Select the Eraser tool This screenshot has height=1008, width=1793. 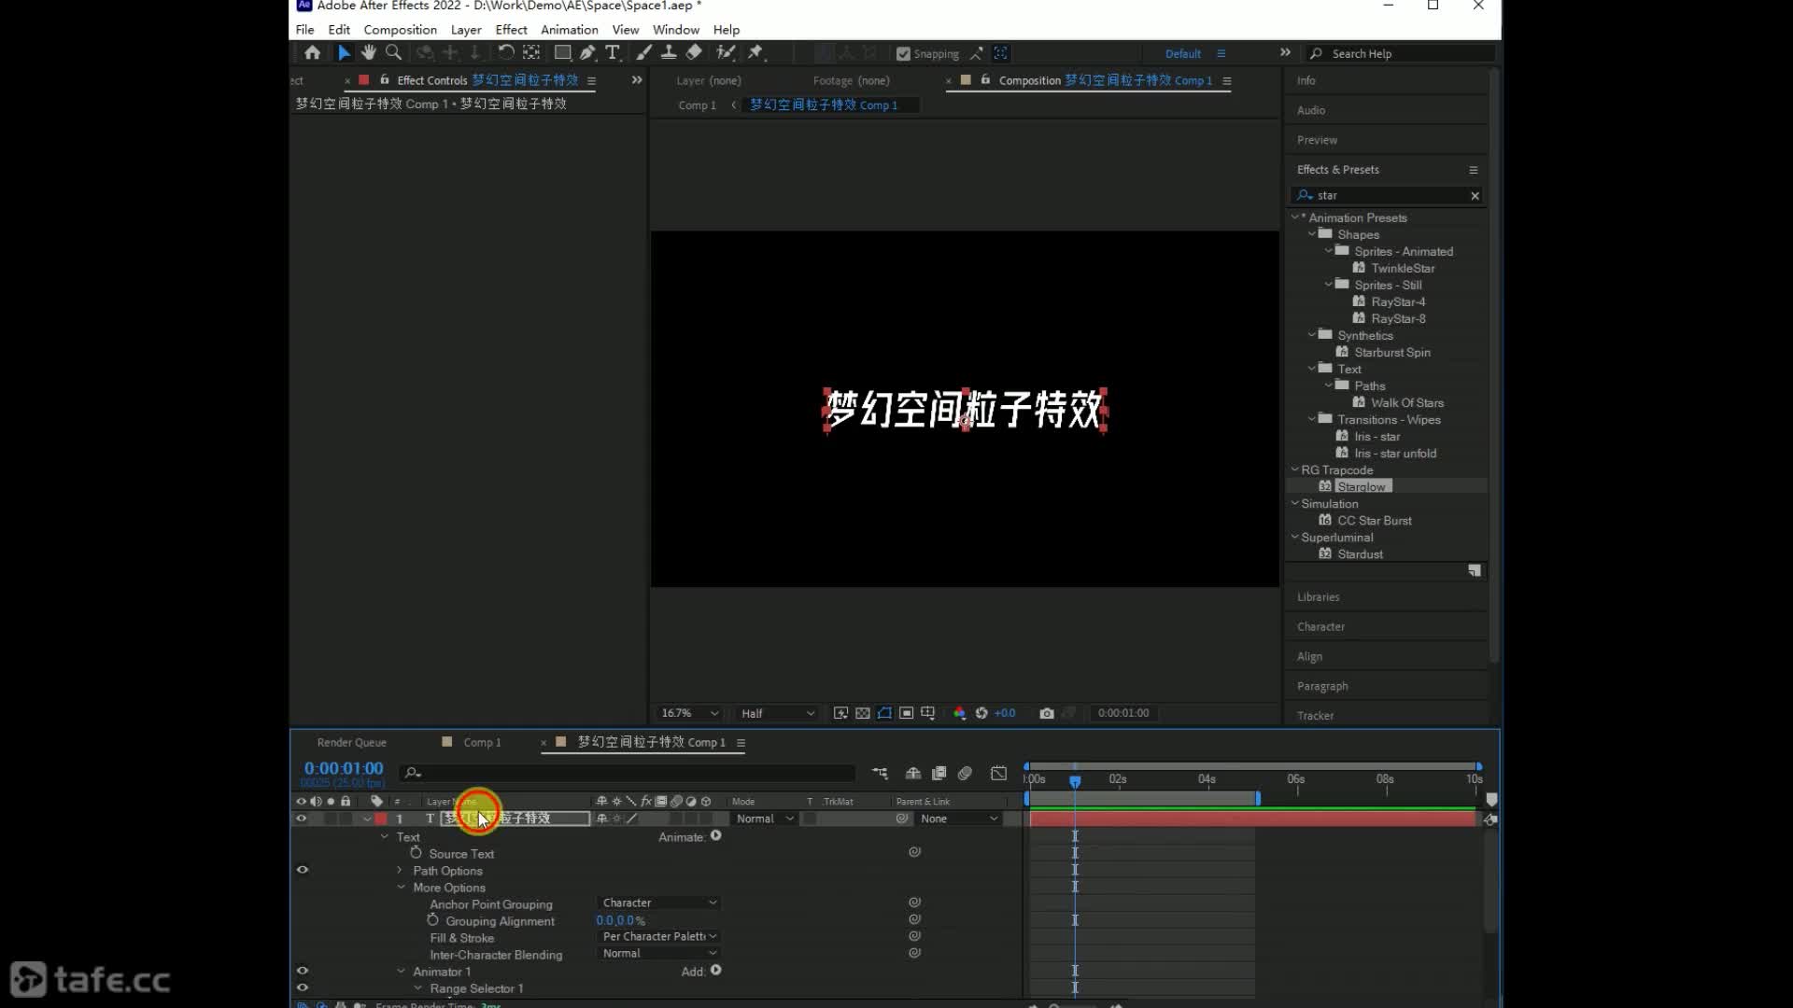(x=694, y=53)
